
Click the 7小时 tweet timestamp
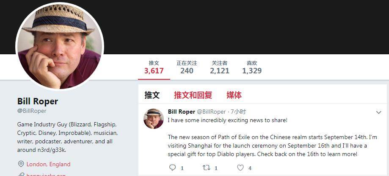coord(238,112)
